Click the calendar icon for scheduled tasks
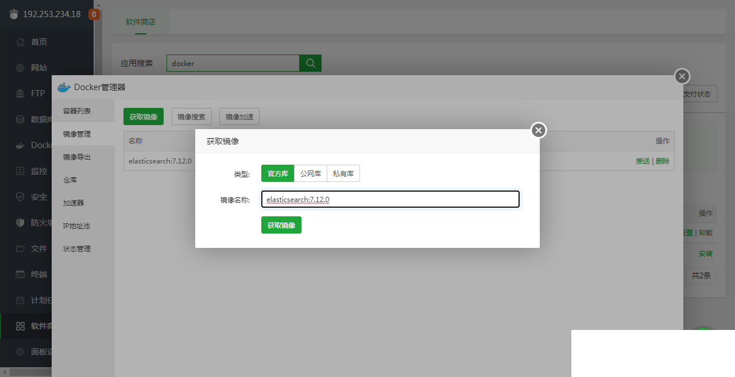Viewport: 735px width, 377px height. [x=20, y=300]
